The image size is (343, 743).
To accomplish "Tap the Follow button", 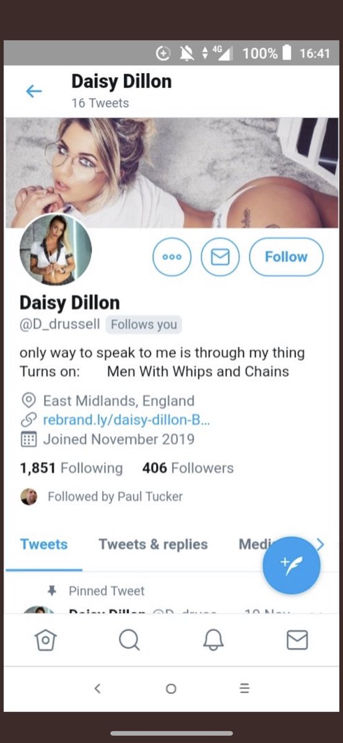I will (286, 256).
